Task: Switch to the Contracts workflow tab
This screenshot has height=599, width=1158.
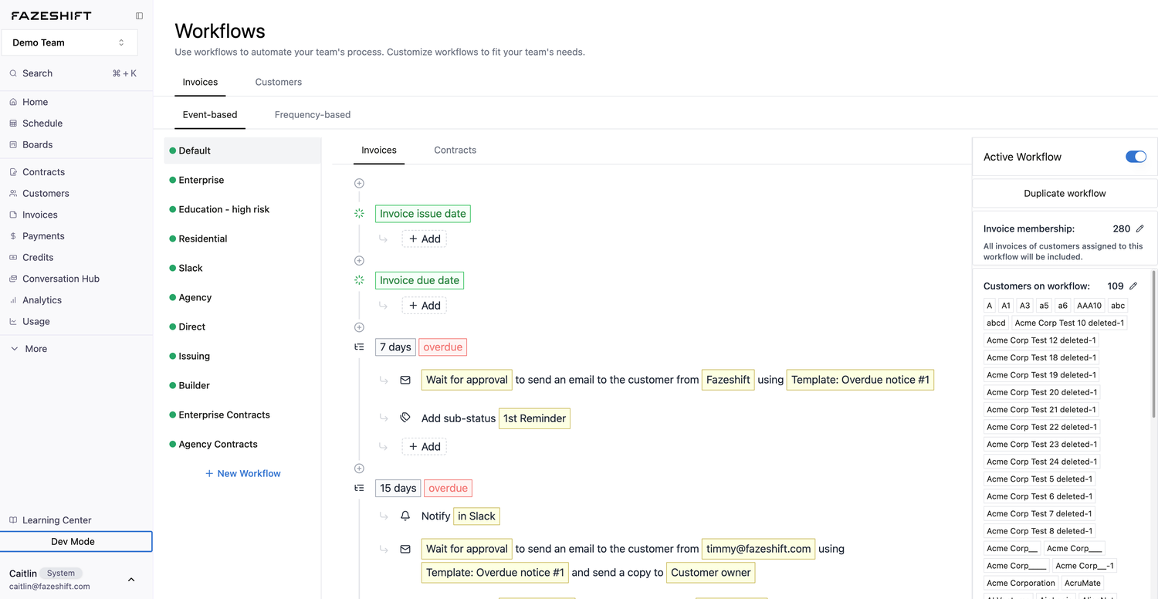Action: (455, 150)
